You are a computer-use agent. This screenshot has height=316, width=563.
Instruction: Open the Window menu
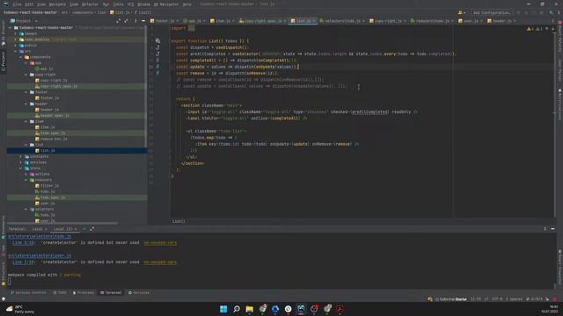click(144, 4)
